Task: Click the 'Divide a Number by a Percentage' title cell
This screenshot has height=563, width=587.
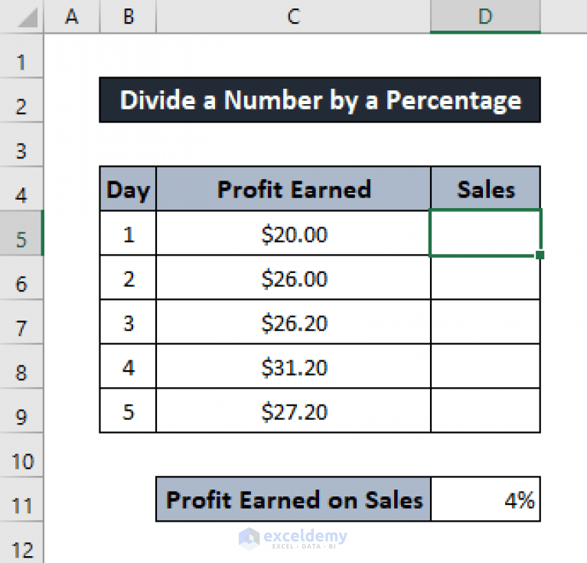Action: 320,100
